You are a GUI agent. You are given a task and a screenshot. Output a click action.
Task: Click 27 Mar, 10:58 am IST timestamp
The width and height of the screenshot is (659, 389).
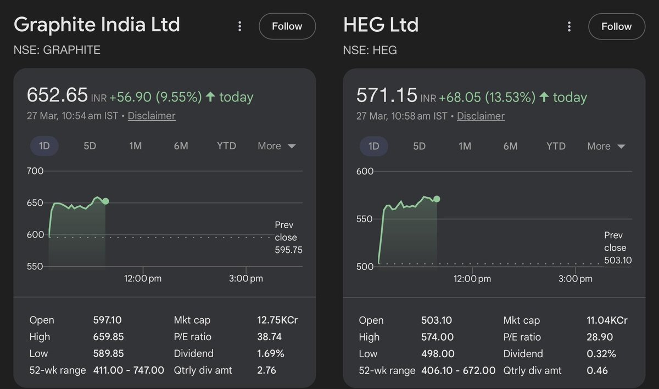pos(402,116)
